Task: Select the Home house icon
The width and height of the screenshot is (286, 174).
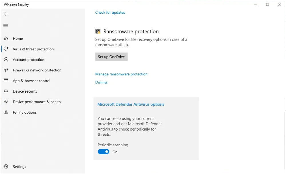Action: (6, 38)
